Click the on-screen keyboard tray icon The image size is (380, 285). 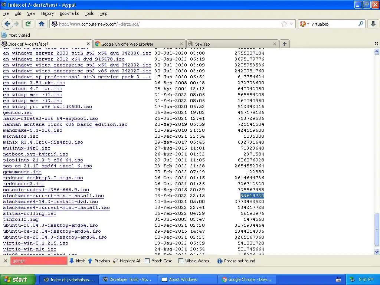pos(338,280)
